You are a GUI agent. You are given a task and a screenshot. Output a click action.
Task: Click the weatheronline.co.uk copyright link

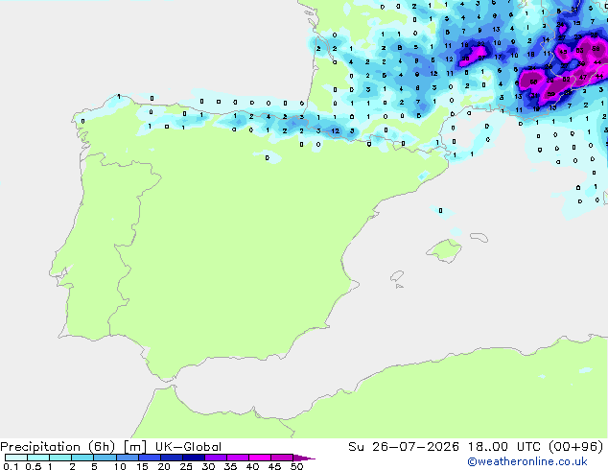point(527,461)
